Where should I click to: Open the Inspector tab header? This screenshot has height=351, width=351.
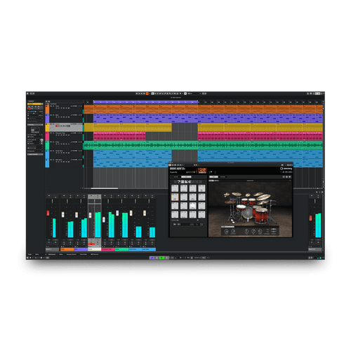tap(31, 101)
